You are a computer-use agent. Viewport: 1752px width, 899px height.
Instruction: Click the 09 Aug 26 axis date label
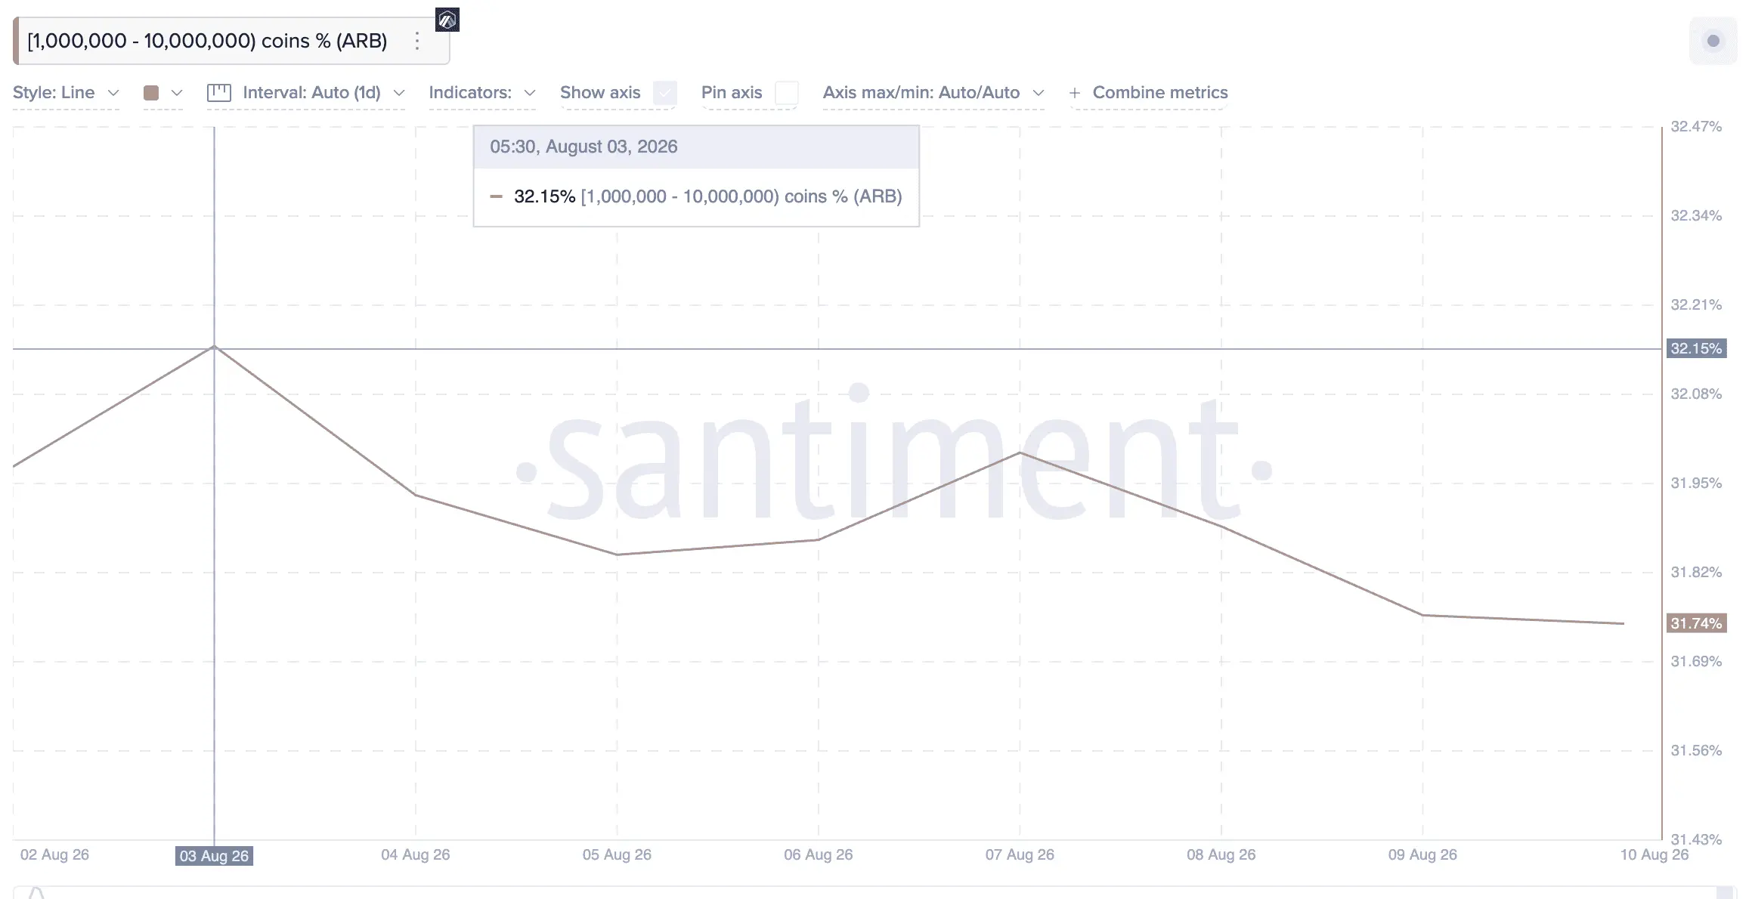tap(1422, 854)
